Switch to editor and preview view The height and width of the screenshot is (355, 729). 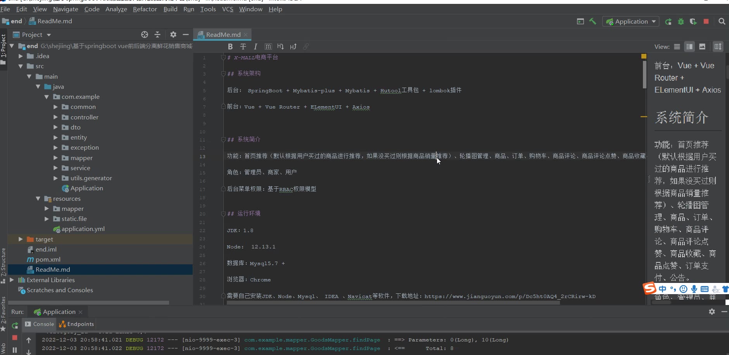tap(689, 47)
